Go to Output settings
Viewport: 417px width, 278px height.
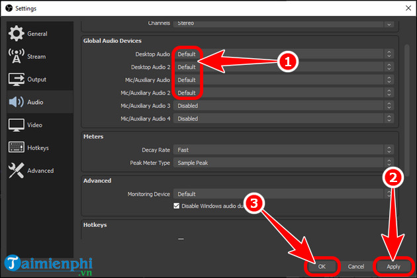40,79
